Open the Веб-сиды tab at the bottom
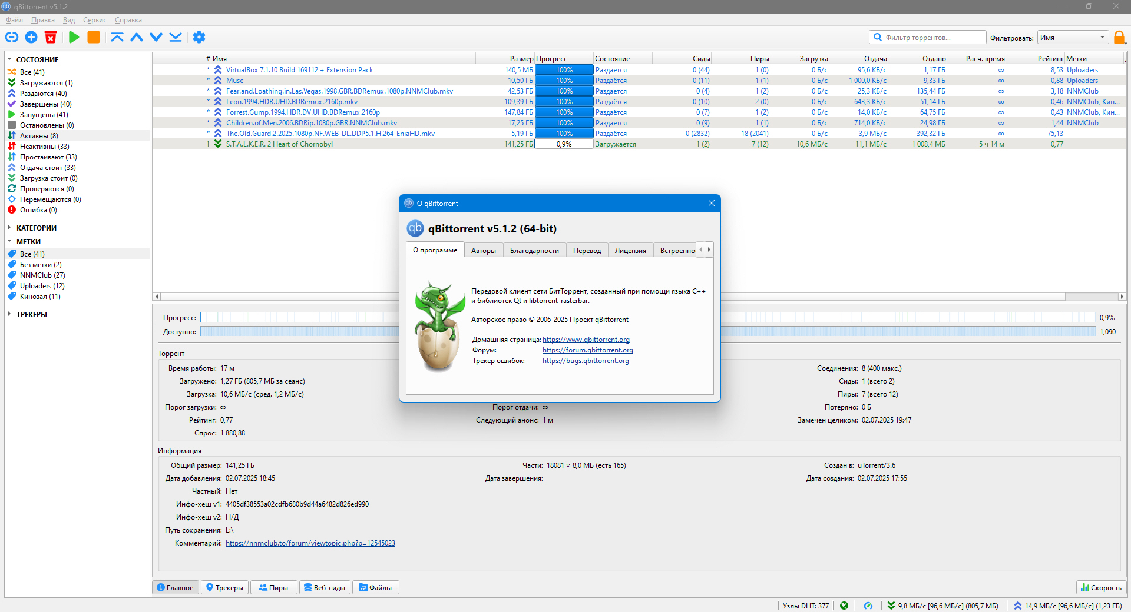This screenshot has height=612, width=1131. click(325, 587)
